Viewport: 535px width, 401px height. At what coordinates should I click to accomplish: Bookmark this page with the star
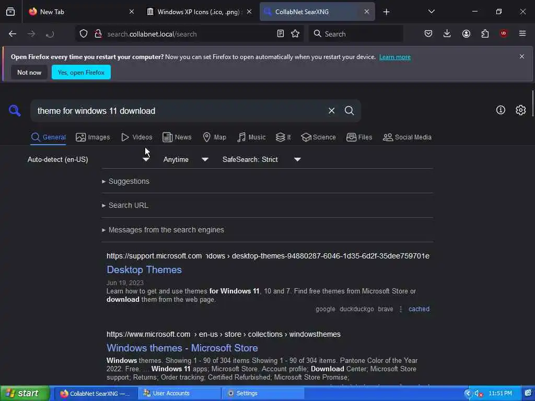coord(295,34)
